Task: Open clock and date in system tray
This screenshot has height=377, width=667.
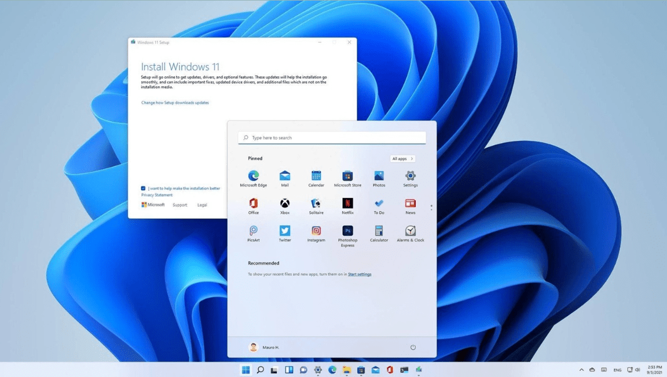Action: click(x=655, y=370)
